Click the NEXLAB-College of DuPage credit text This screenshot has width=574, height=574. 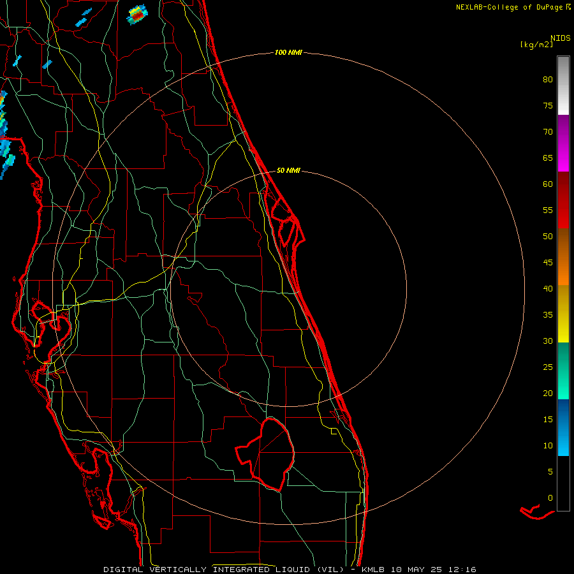tap(510, 7)
